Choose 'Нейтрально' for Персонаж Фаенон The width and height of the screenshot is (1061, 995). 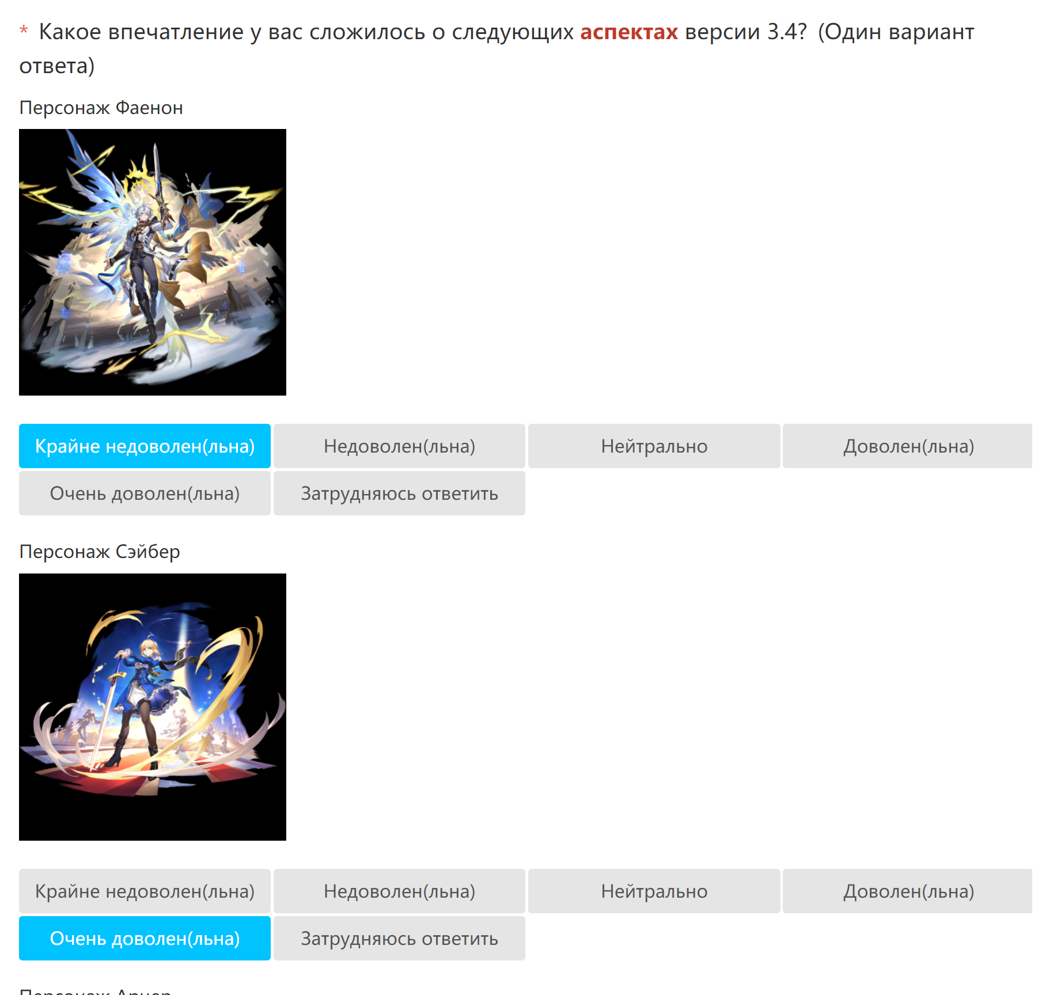(x=654, y=446)
